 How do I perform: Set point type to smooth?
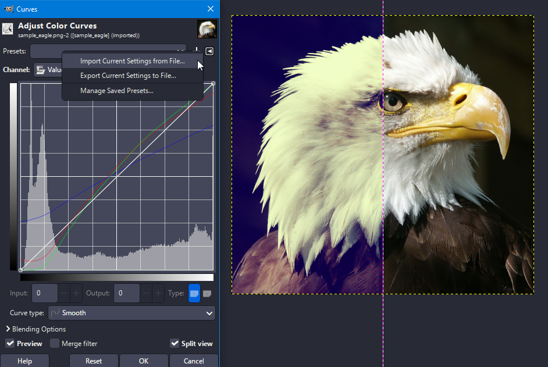194,293
